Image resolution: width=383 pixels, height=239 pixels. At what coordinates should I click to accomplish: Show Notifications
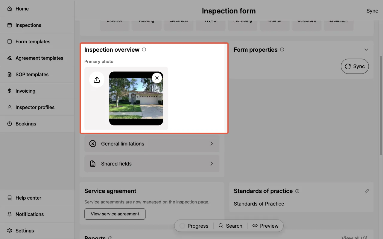37,214
